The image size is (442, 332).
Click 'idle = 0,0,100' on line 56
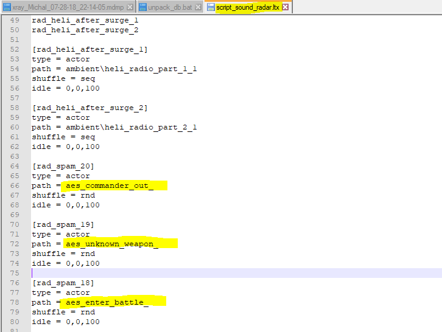[x=66, y=88]
